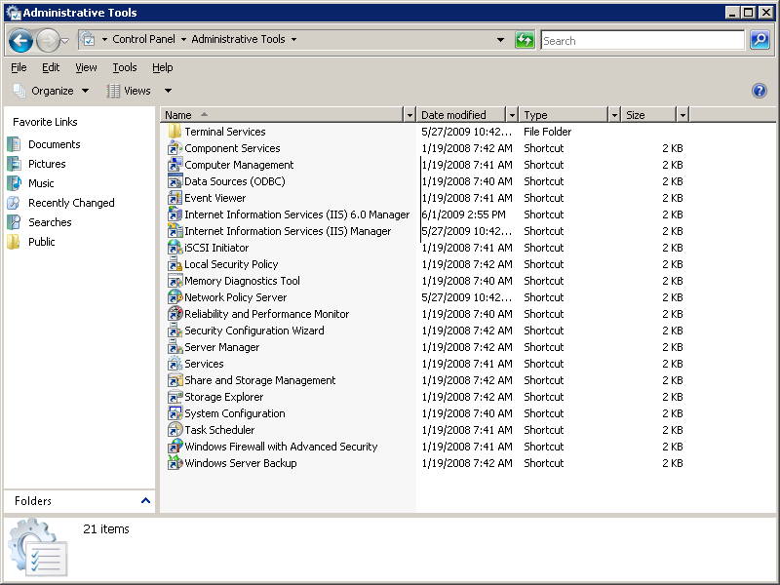Viewport: 780px width, 585px height.
Task: Expand the Folders pane chevron
Action: pos(146,501)
